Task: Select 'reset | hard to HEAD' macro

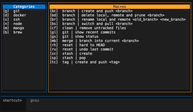Action: tap(120, 45)
